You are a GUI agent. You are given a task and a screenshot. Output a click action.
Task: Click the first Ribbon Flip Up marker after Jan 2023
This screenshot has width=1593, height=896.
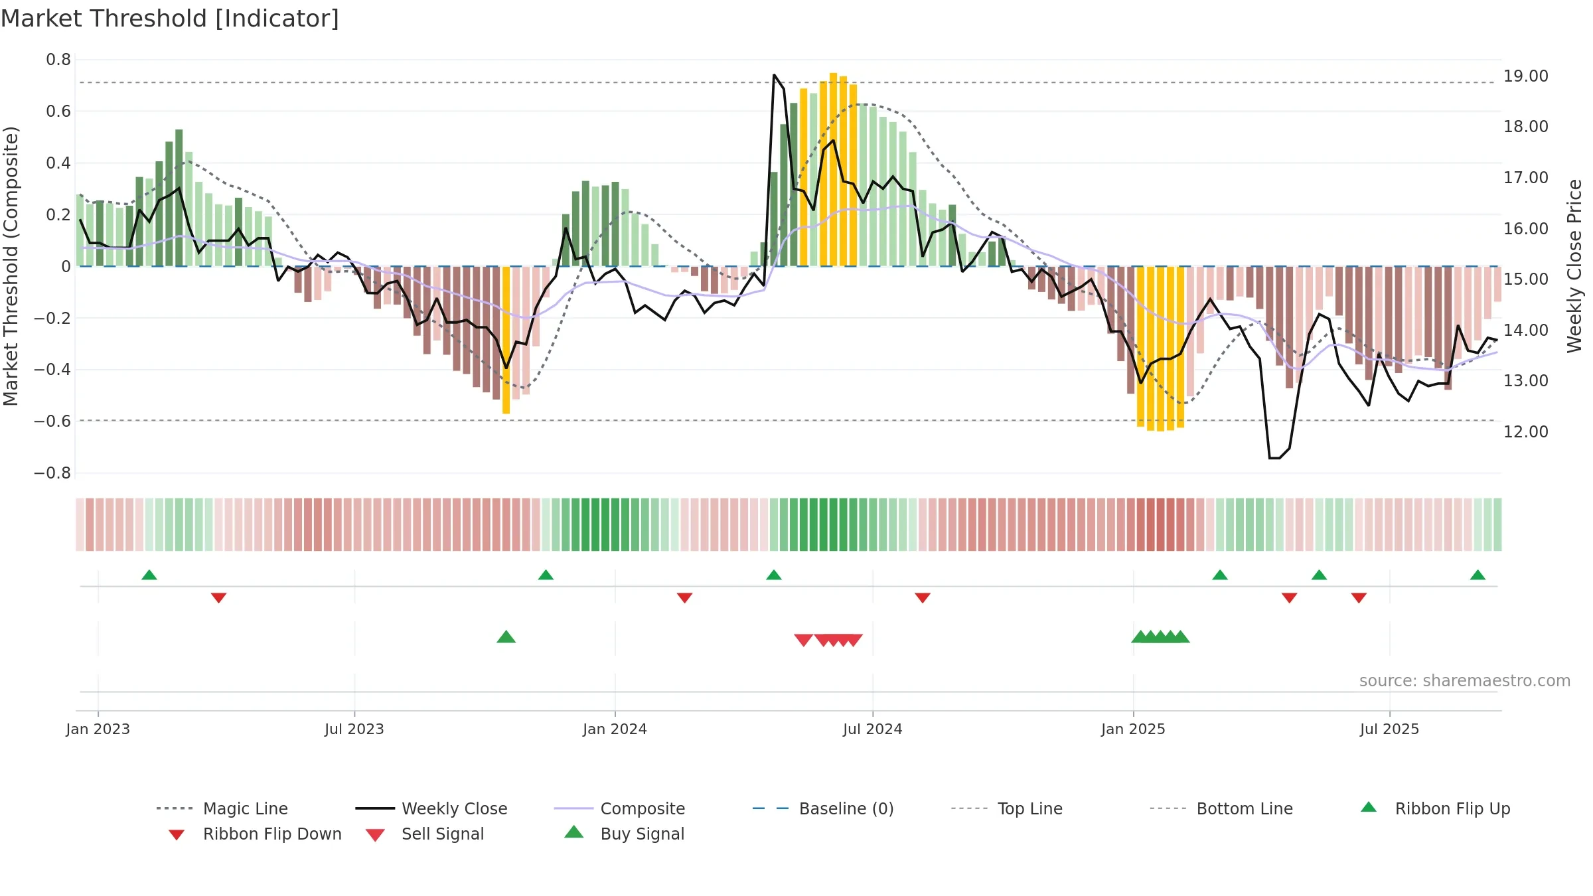pos(149,575)
